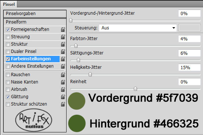This screenshot has width=203, height=135.
Task: Click the Reinheit 0% value field
Action: click(x=189, y=82)
